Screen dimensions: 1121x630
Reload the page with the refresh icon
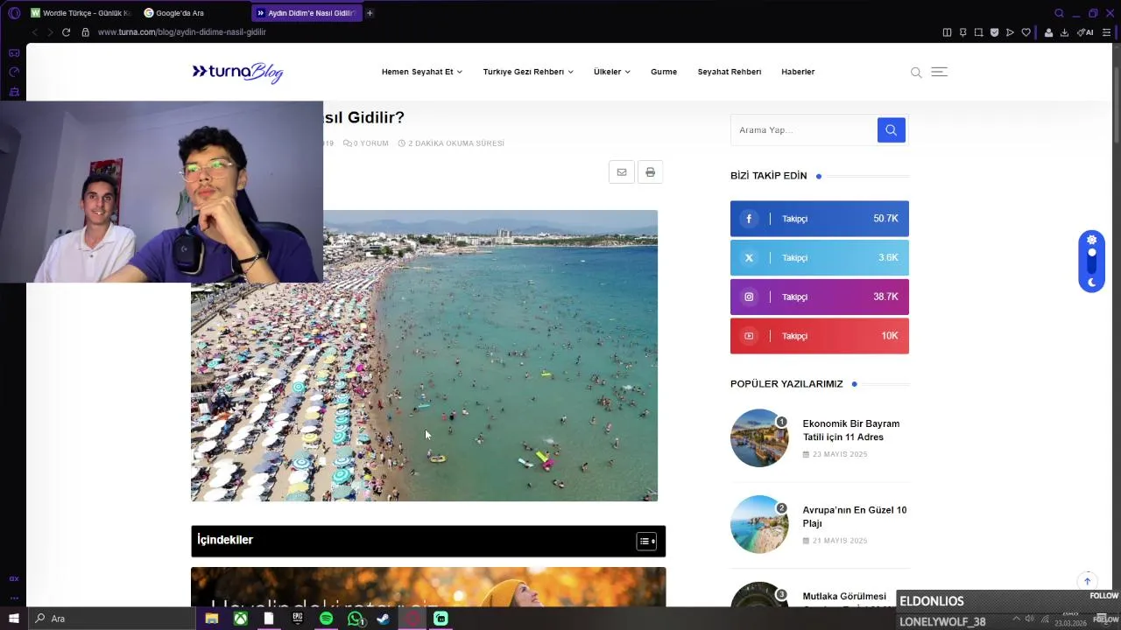[66, 32]
